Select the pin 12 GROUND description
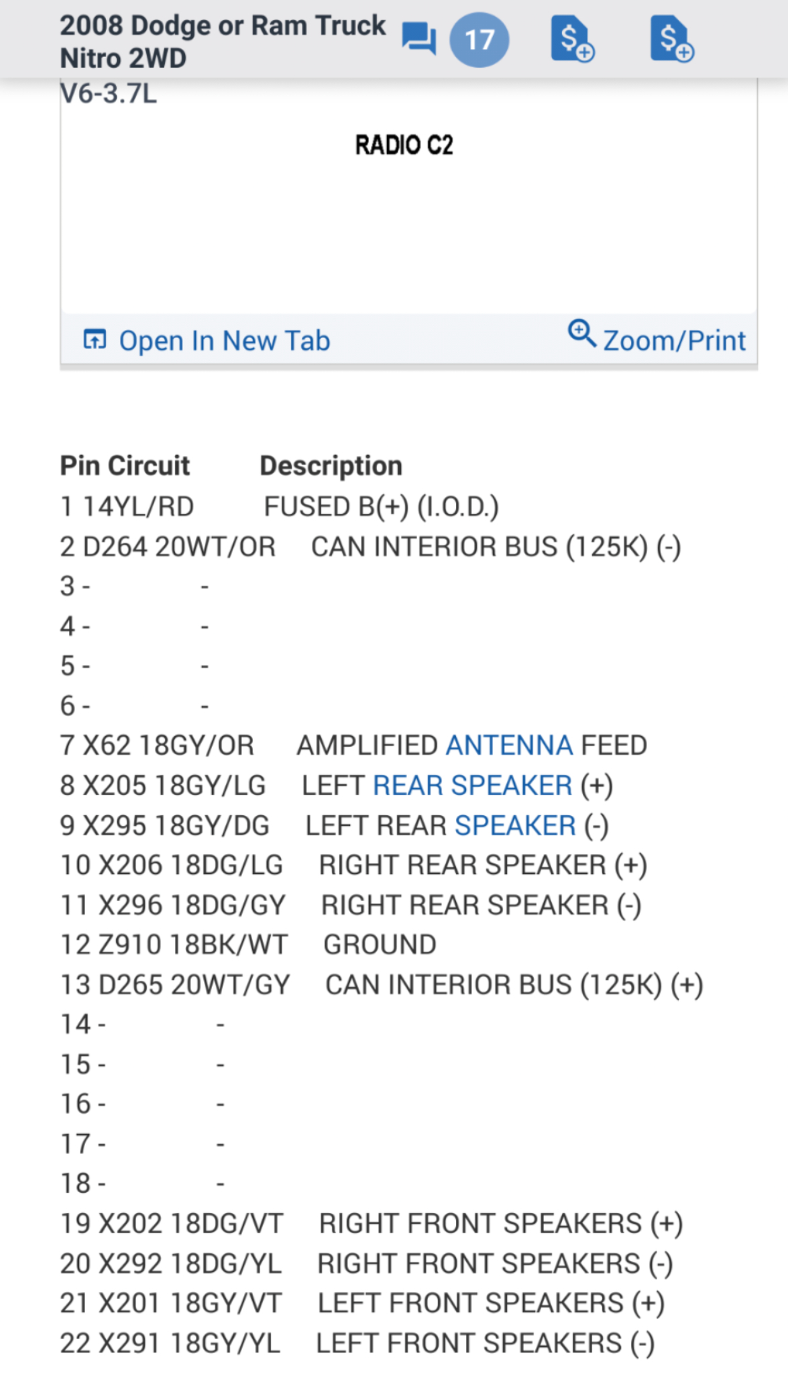This screenshot has width=788, height=1374. point(380,945)
